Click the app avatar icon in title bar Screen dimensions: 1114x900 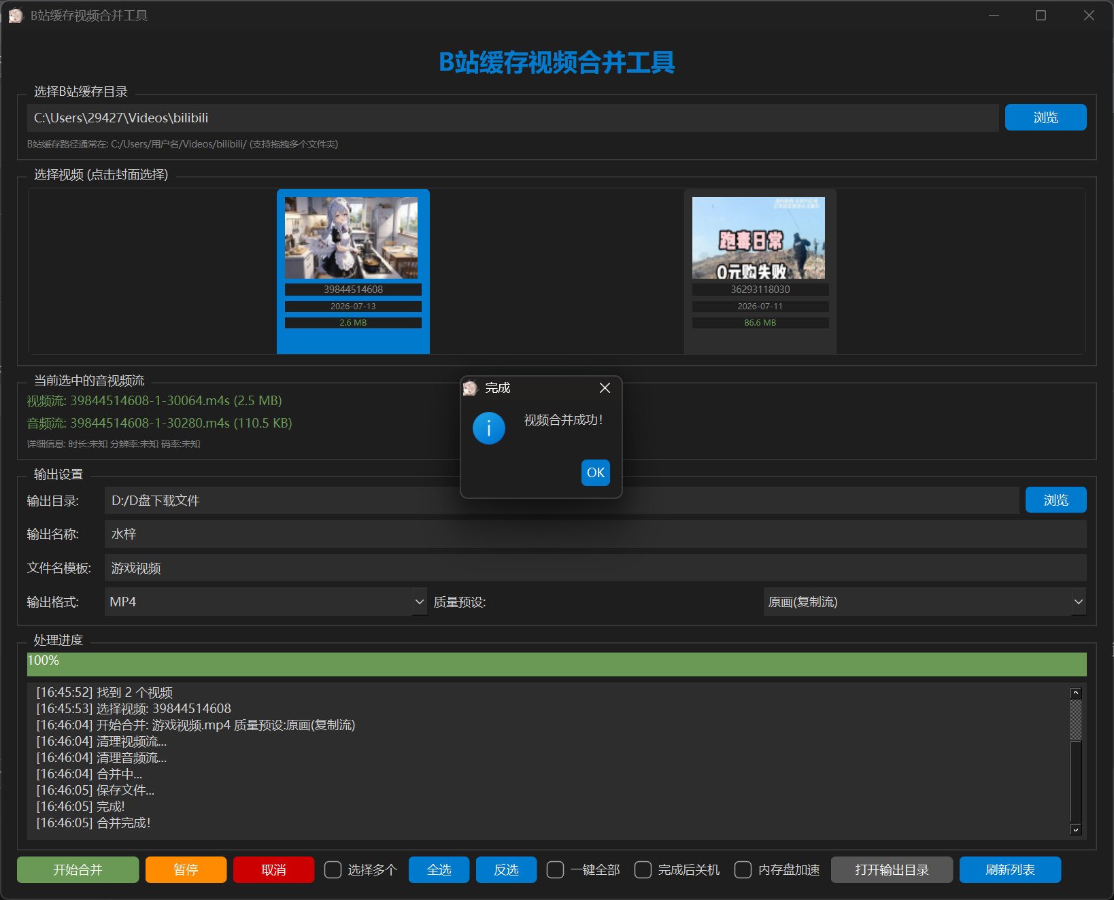point(16,16)
